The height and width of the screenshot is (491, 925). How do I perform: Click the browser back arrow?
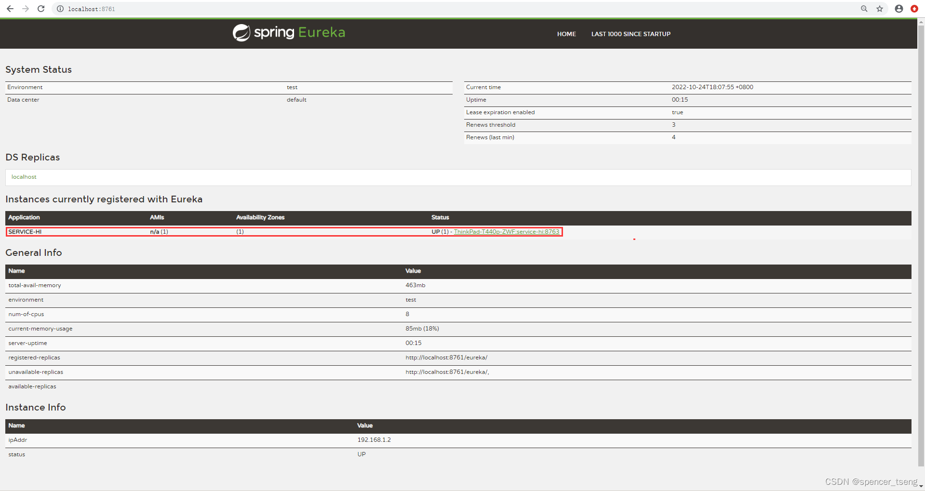click(x=10, y=9)
